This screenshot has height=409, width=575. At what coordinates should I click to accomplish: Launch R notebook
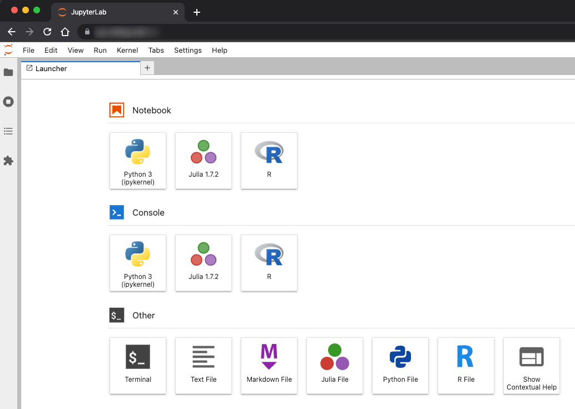[x=269, y=161]
